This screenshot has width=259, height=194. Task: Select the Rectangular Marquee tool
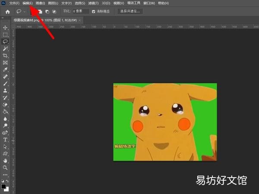pyautogui.click(x=5, y=34)
